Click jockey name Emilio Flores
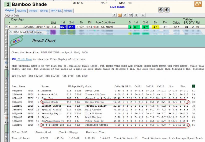The width and height of the screenshot is (205, 142). point(94,102)
